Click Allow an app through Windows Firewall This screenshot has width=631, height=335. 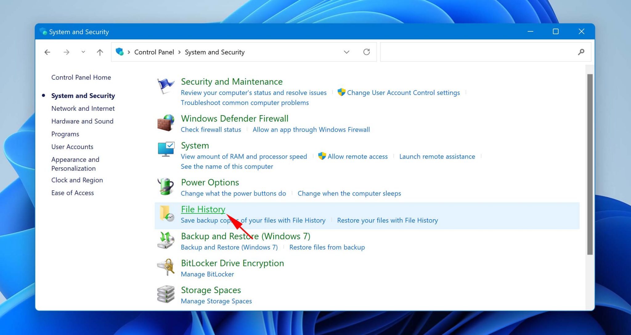pyautogui.click(x=311, y=129)
